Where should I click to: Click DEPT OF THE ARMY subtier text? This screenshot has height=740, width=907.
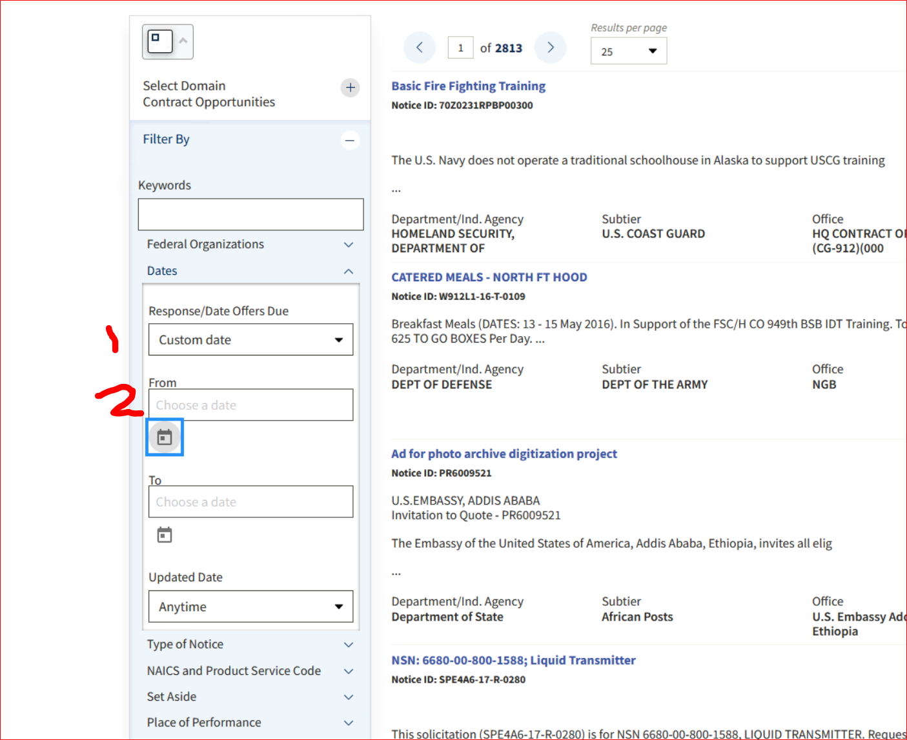655,385
